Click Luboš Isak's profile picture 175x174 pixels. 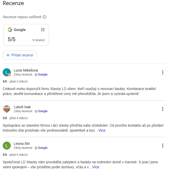(x=7, y=109)
